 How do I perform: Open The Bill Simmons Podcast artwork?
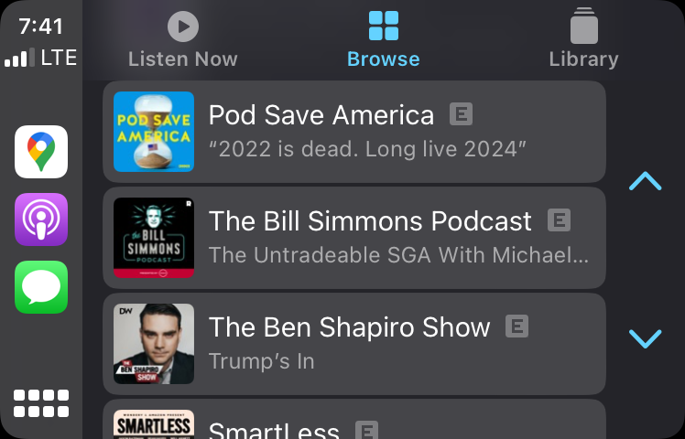coord(154,238)
